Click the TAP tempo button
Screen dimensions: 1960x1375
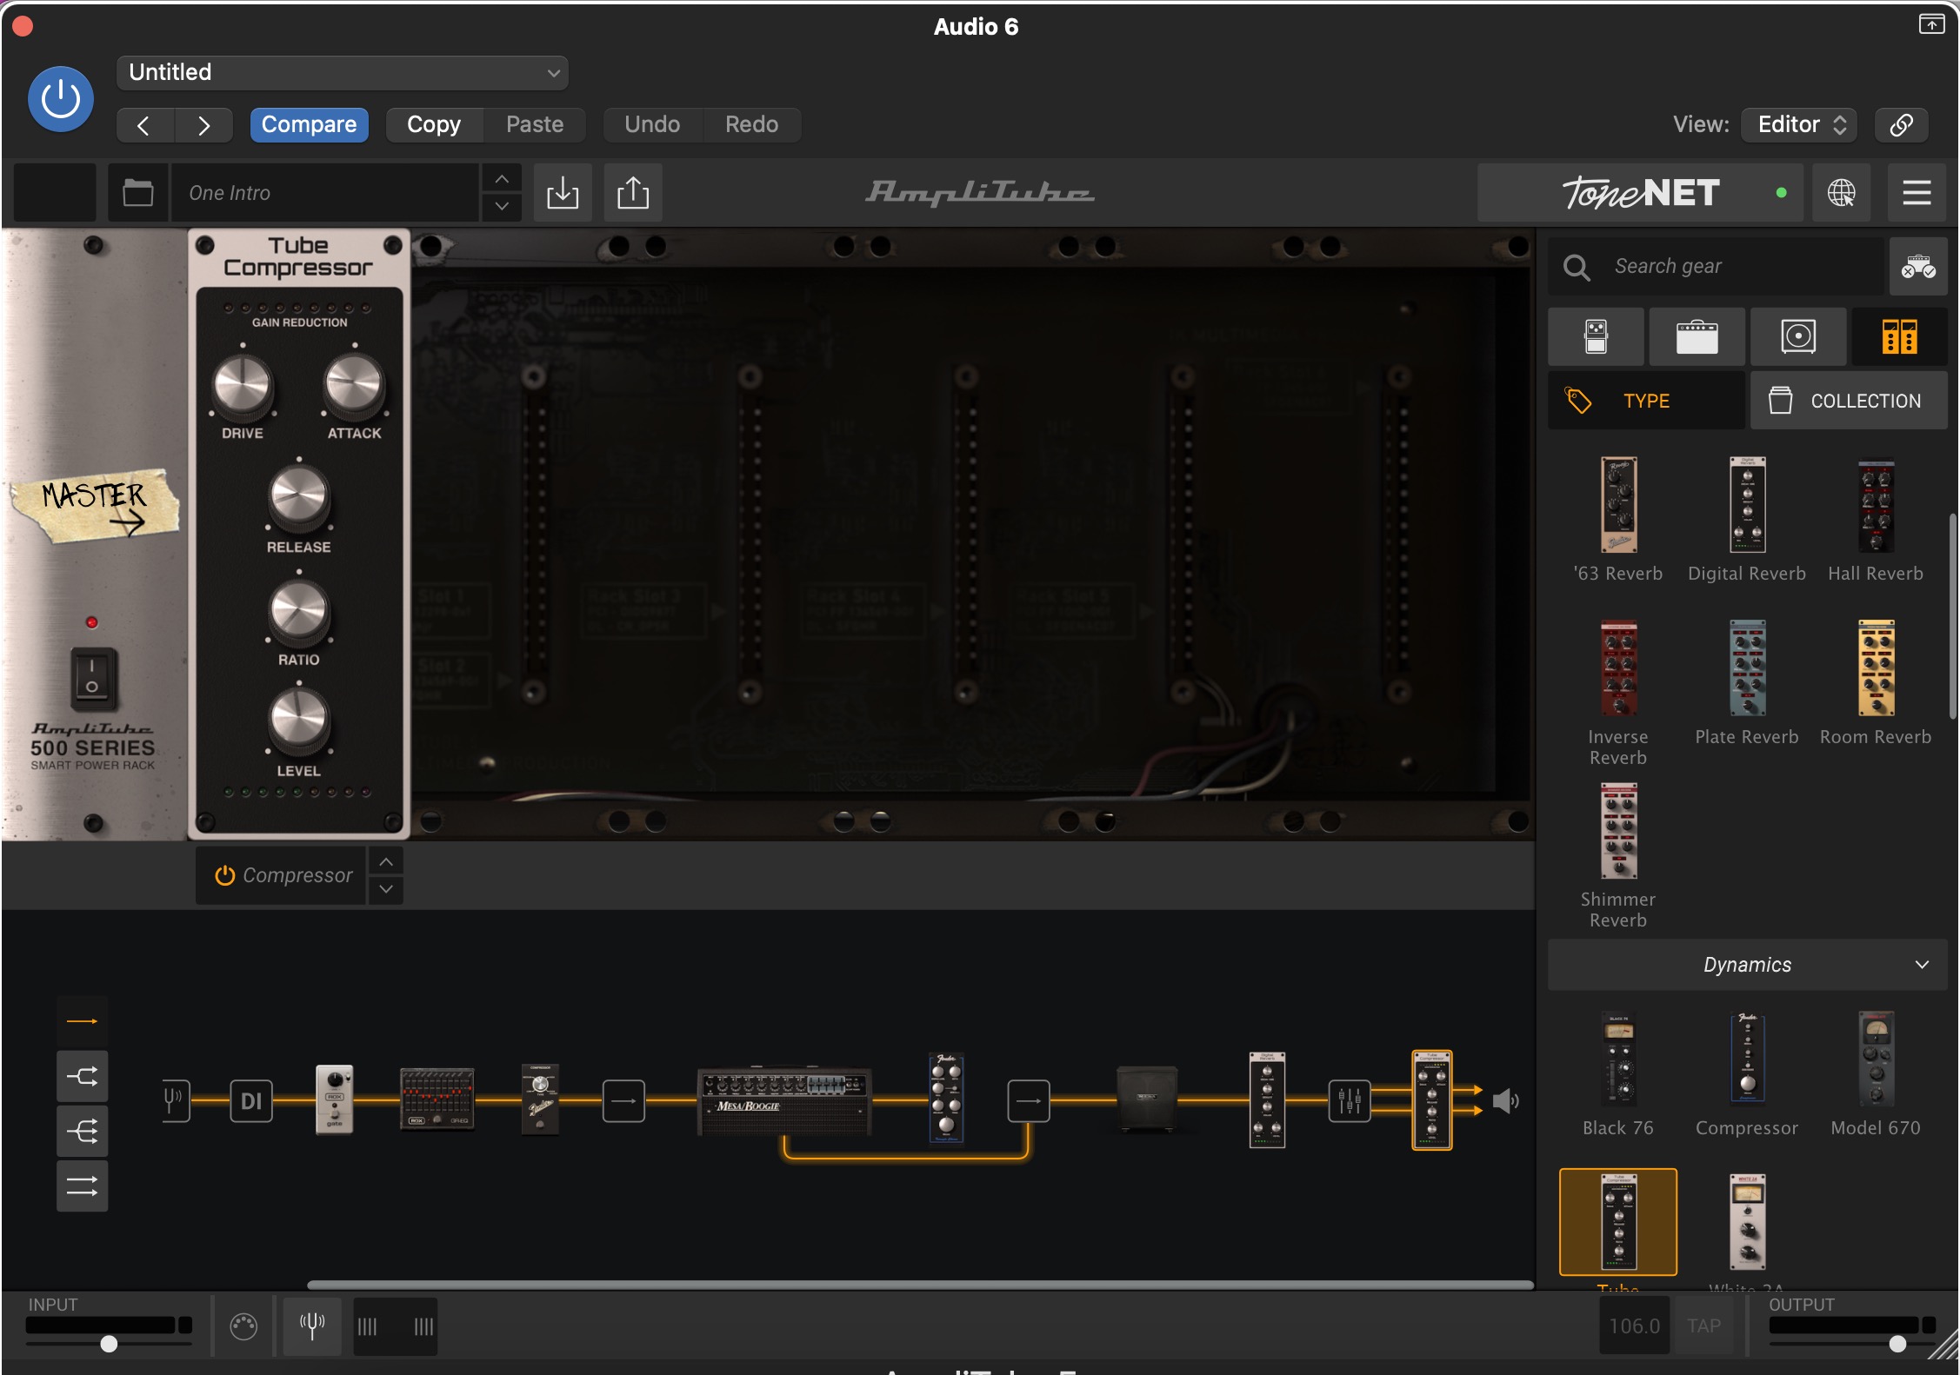click(1703, 1325)
